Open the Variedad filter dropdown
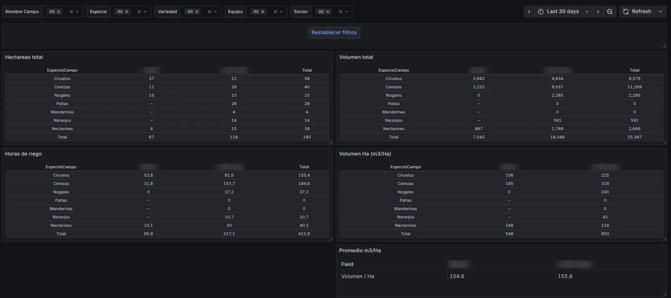 216,12
